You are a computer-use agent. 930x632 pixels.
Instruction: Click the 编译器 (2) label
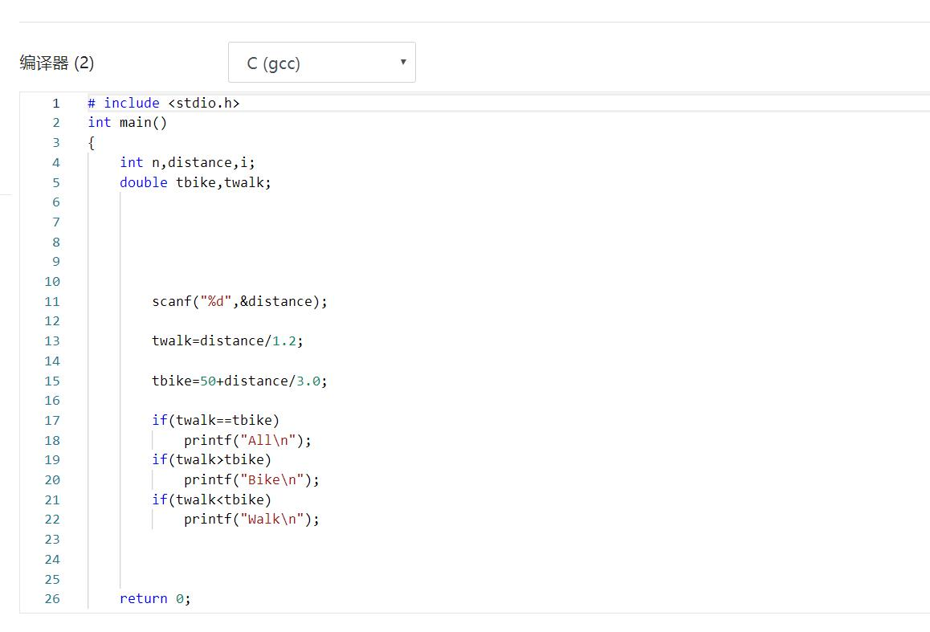click(x=56, y=63)
